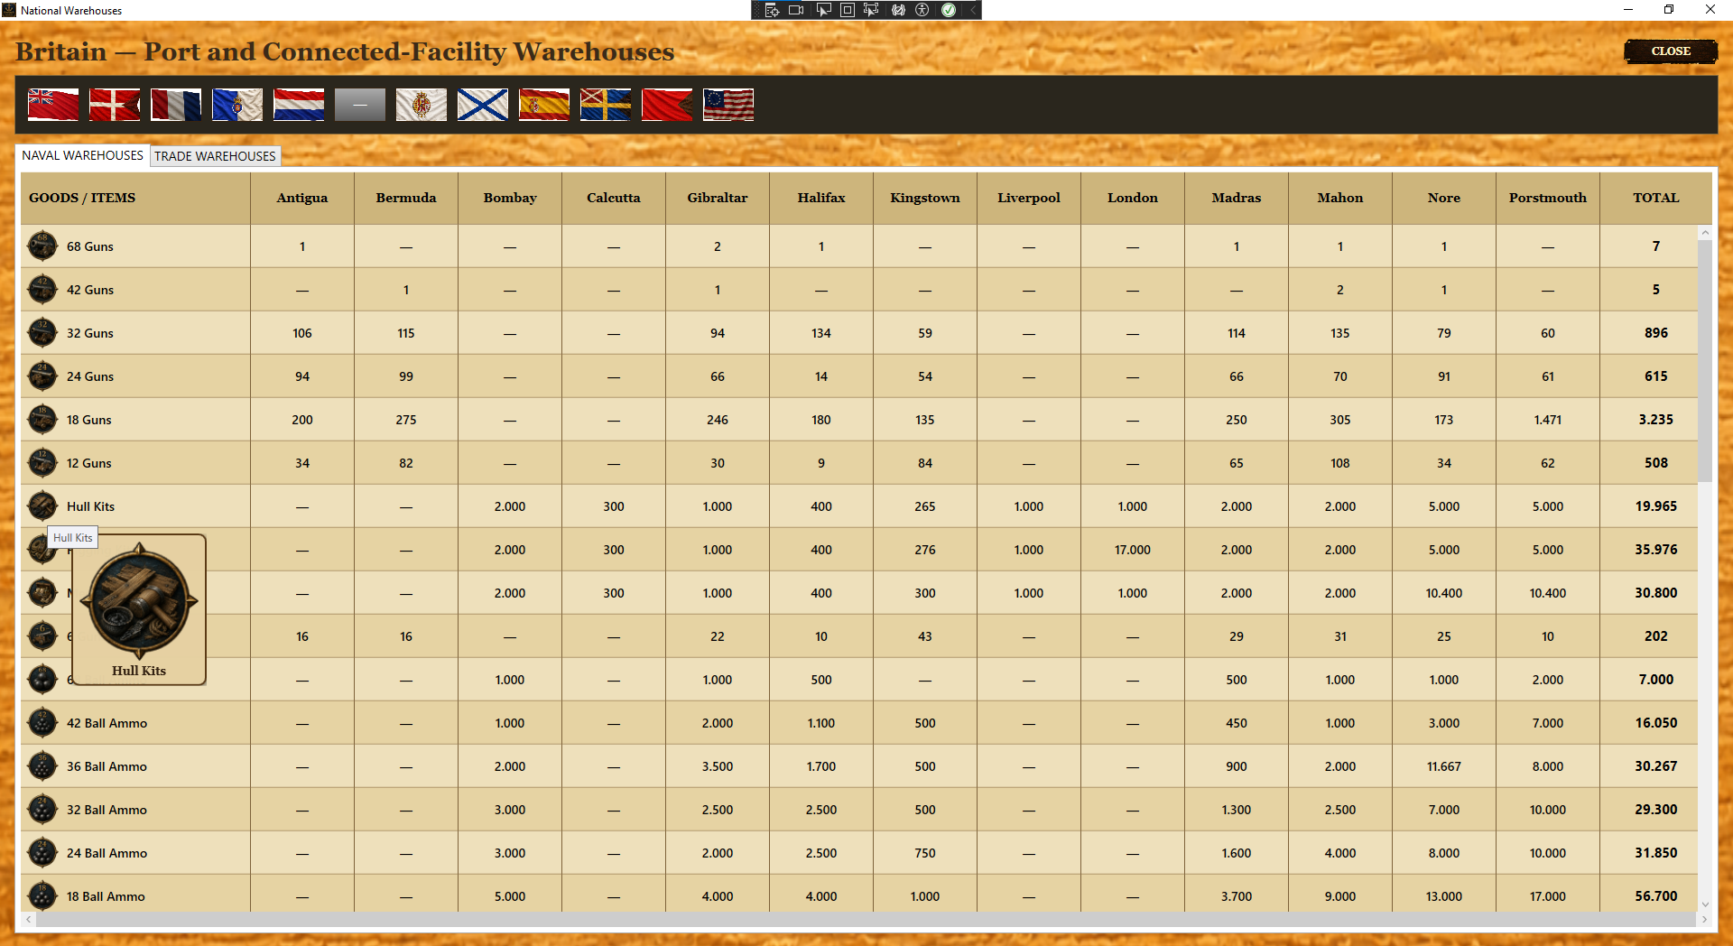Viewport: 1733px width, 946px height.
Task: Click the Kingstown column header
Action: pos(925,198)
